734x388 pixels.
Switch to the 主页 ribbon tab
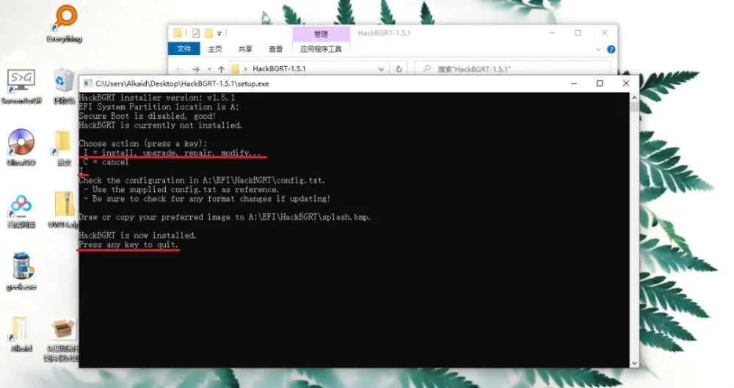point(215,49)
